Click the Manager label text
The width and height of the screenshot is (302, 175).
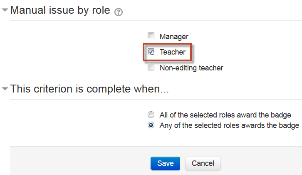(174, 37)
